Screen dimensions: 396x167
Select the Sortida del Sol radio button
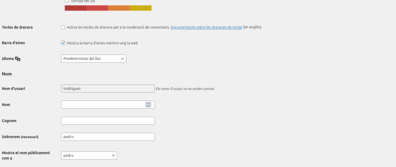[67, 1]
